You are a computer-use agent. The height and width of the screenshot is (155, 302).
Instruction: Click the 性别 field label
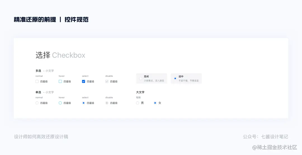coord(138,98)
